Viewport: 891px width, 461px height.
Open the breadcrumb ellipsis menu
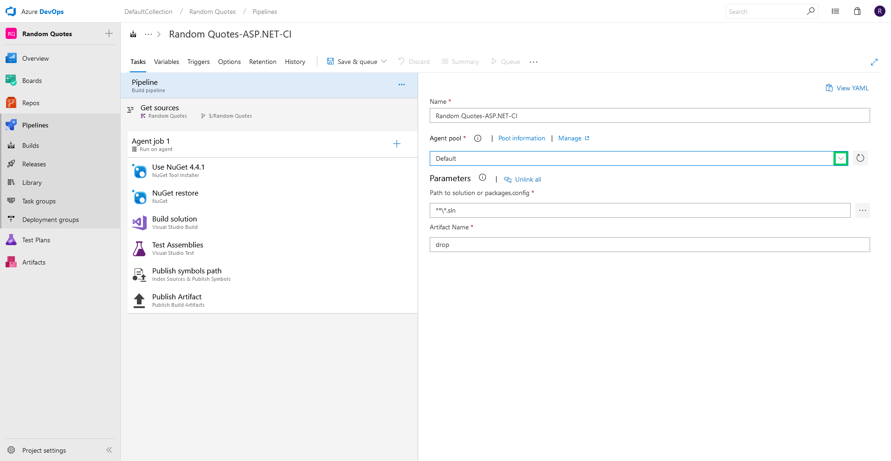[x=148, y=34]
